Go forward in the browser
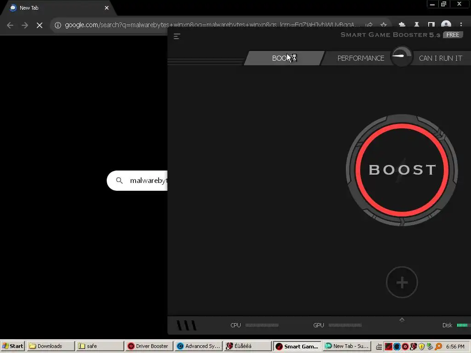This screenshot has width=471, height=353. click(x=25, y=25)
